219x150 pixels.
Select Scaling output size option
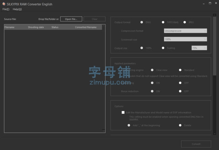click(163, 48)
